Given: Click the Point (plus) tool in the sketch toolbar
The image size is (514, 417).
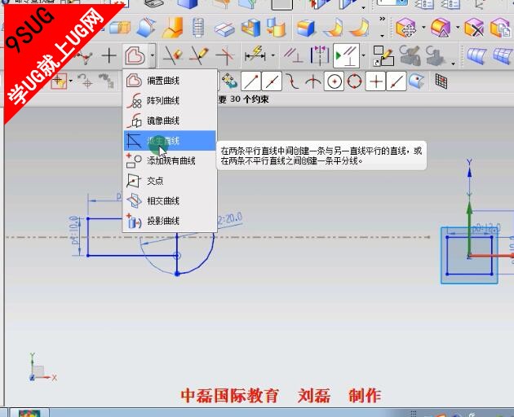Looking at the screenshot, I should tap(109, 55).
